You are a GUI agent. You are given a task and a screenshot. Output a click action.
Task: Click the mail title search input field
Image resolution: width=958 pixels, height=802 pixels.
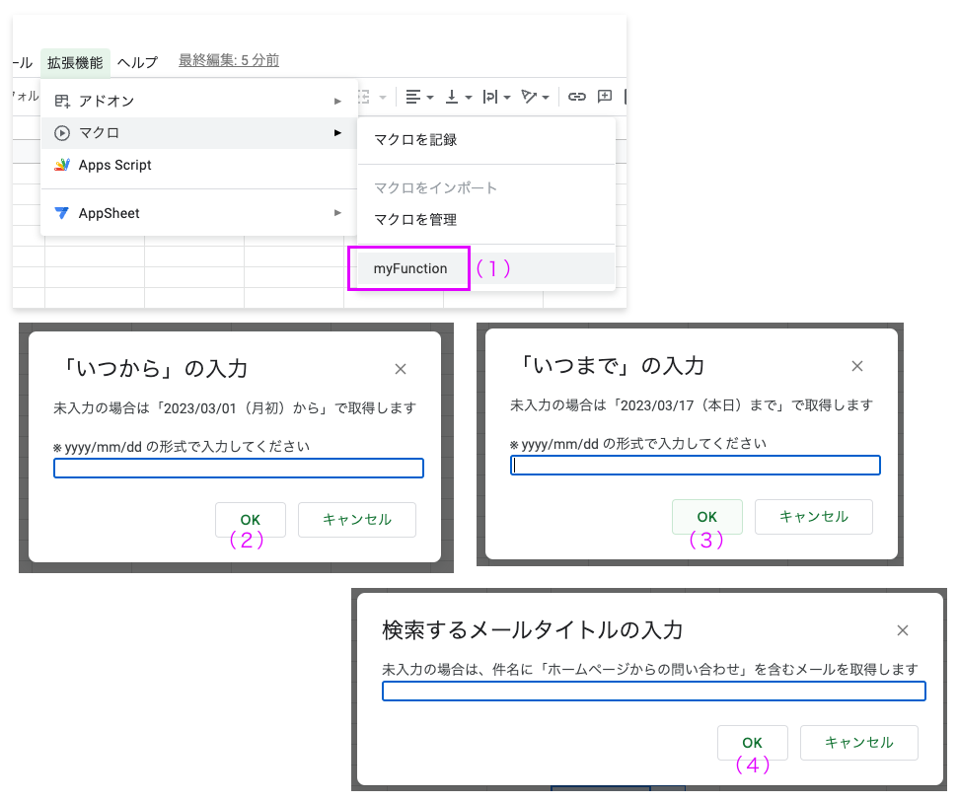tap(653, 691)
